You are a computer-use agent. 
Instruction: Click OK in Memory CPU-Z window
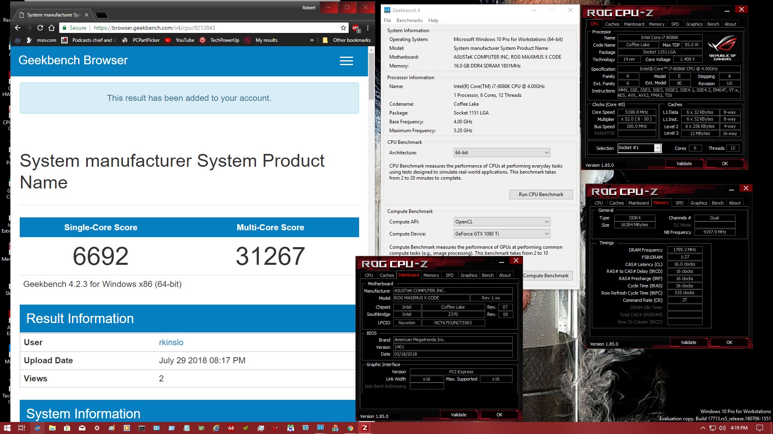[729, 342]
